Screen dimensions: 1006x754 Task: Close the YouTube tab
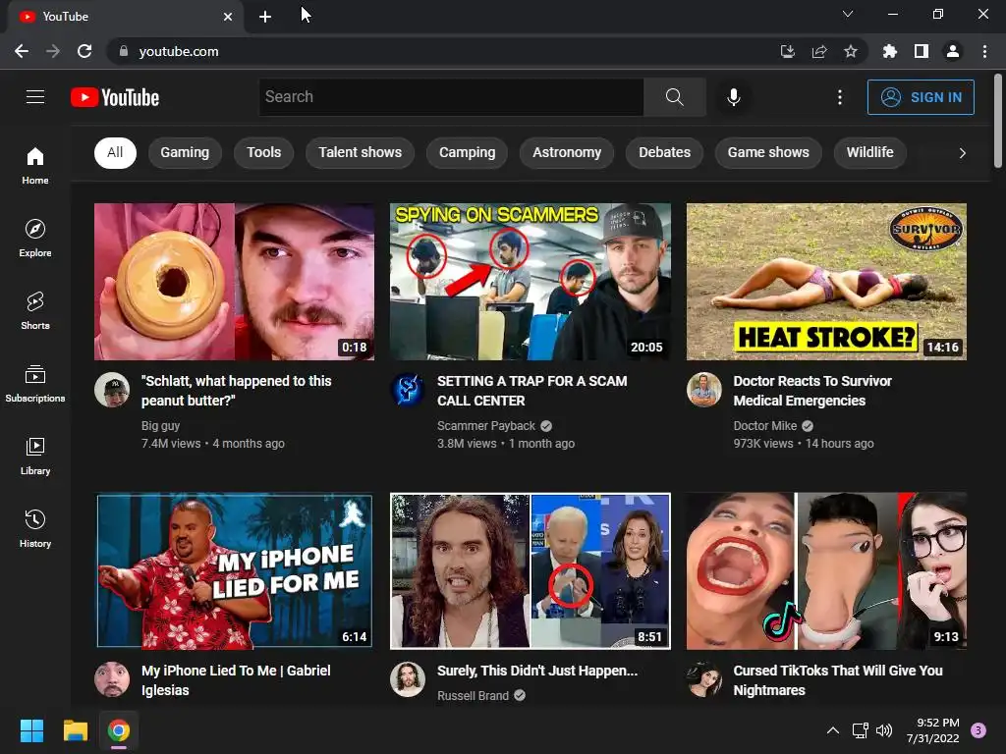(x=228, y=17)
